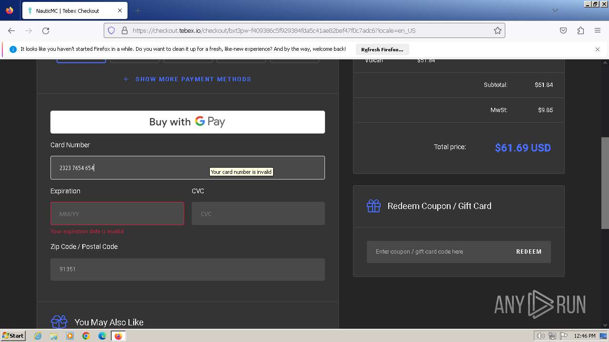Click the scrollbar up arrow
Image resolution: width=609 pixels, height=342 pixels.
click(605, 63)
